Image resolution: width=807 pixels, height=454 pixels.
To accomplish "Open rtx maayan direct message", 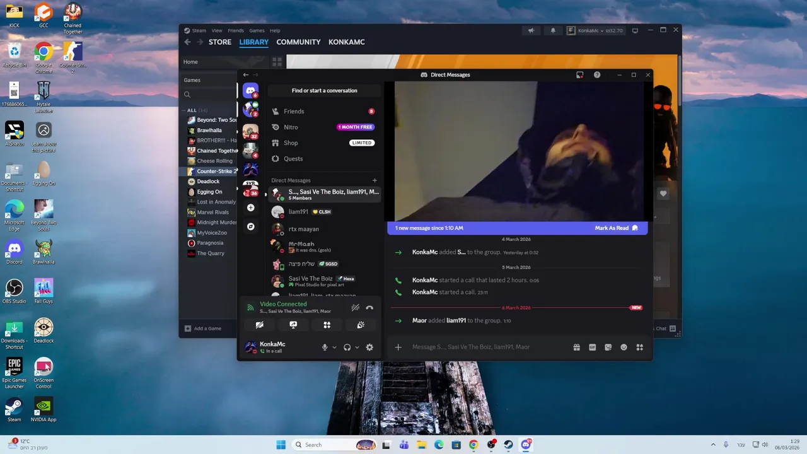I will [324, 229].
